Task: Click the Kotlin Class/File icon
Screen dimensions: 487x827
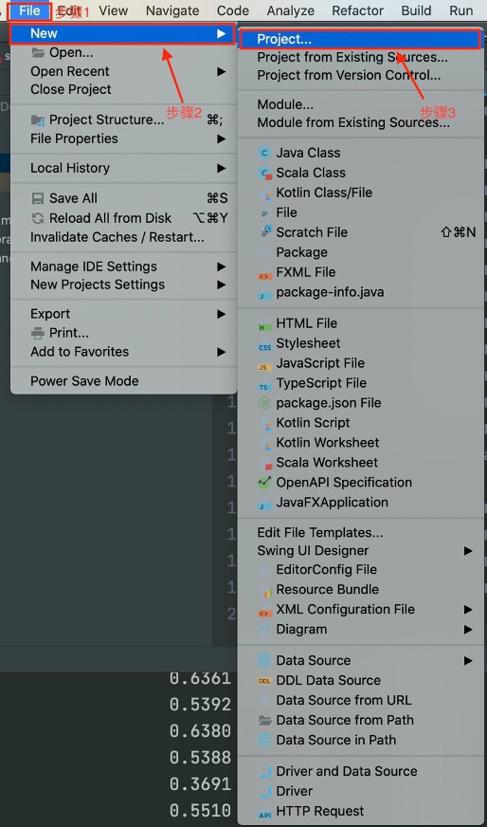Action: click(x=265, y=193)
